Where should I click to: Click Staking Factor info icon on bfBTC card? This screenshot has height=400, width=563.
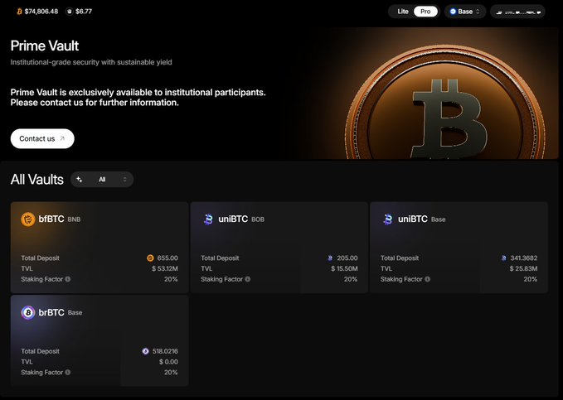(x=67, y=279)
